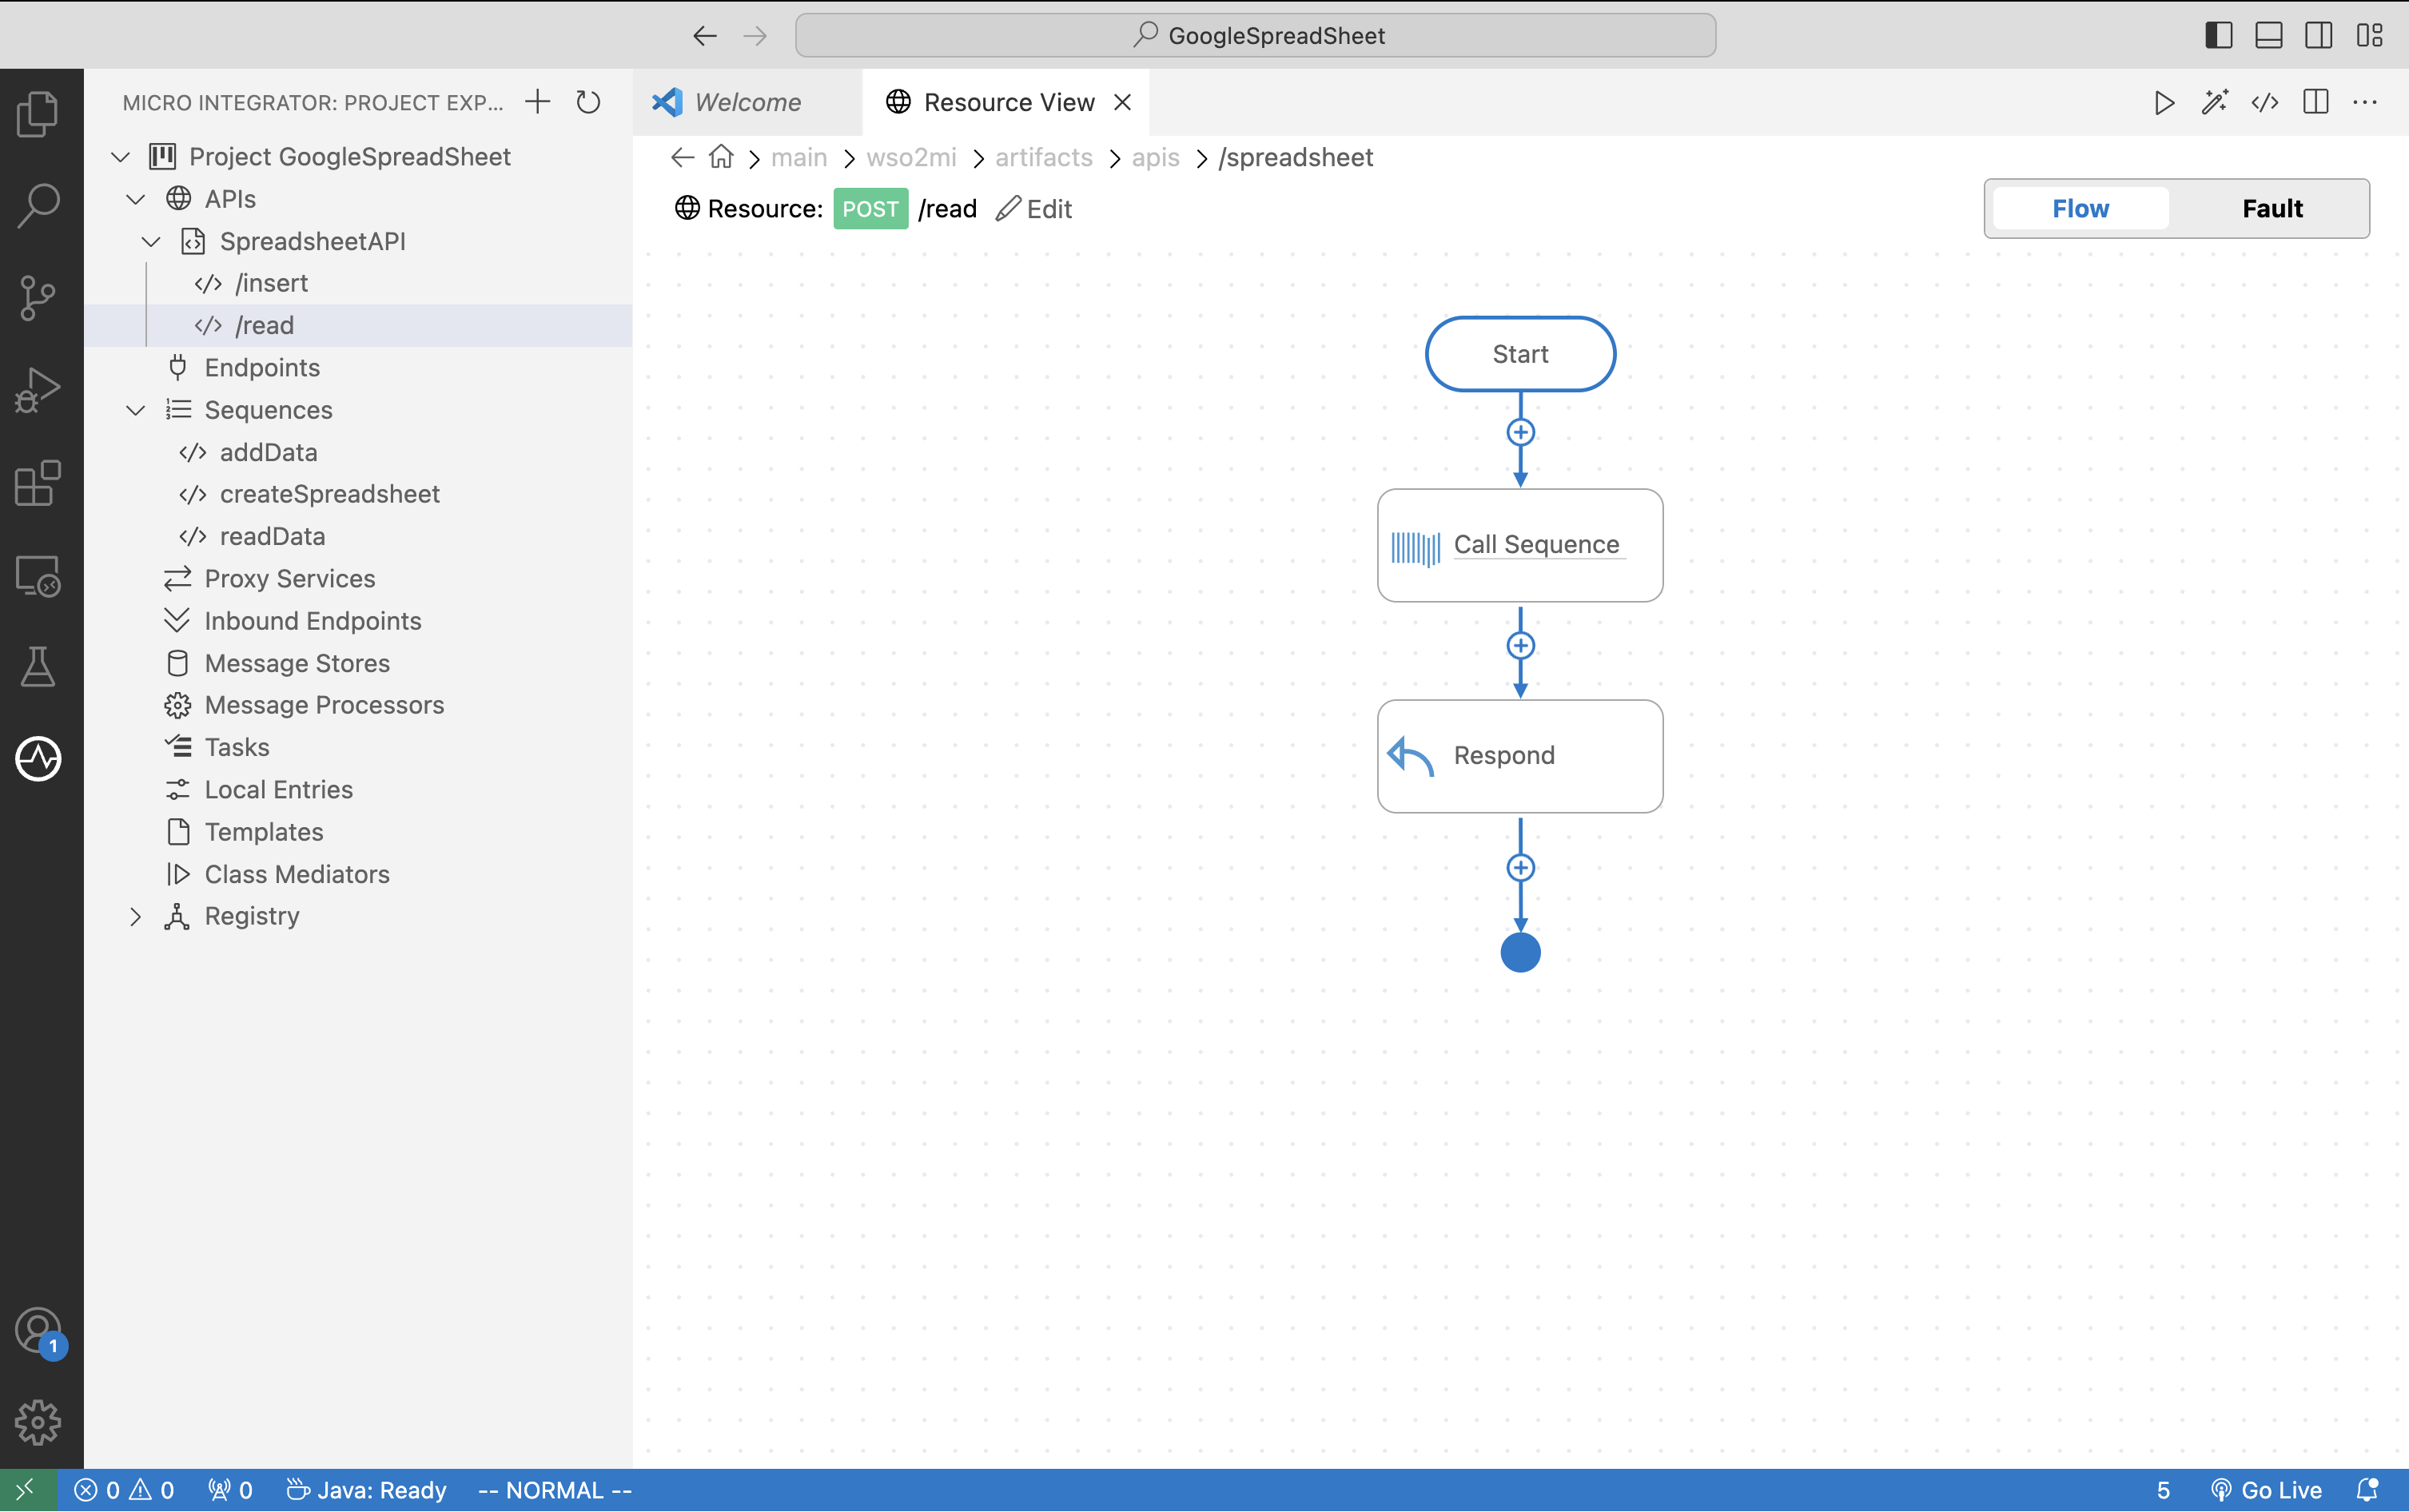Toggle secondary side bar layout icon
Image resolution: width=2409 pixels, height=1512 pixels.
[x=2319, y=36]
